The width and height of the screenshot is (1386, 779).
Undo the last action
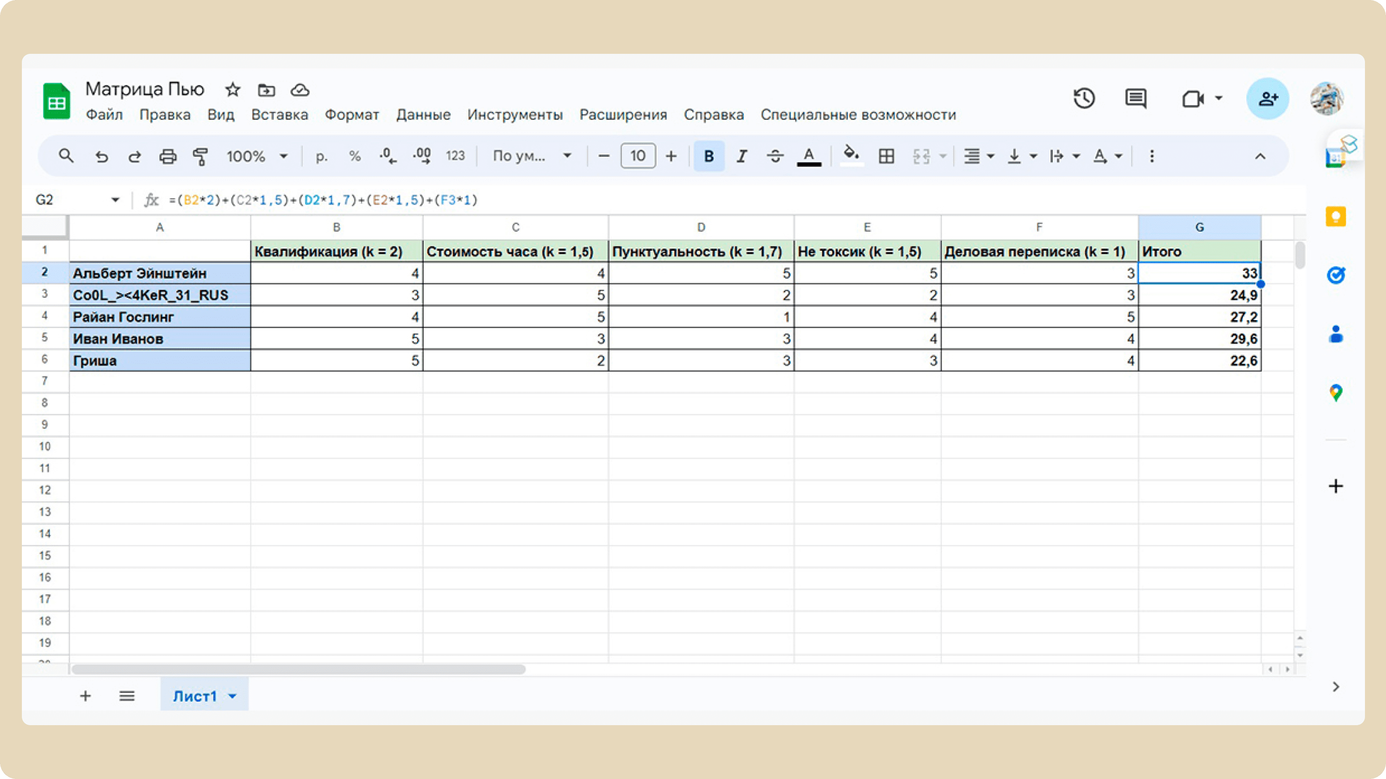tap(101, 156)
